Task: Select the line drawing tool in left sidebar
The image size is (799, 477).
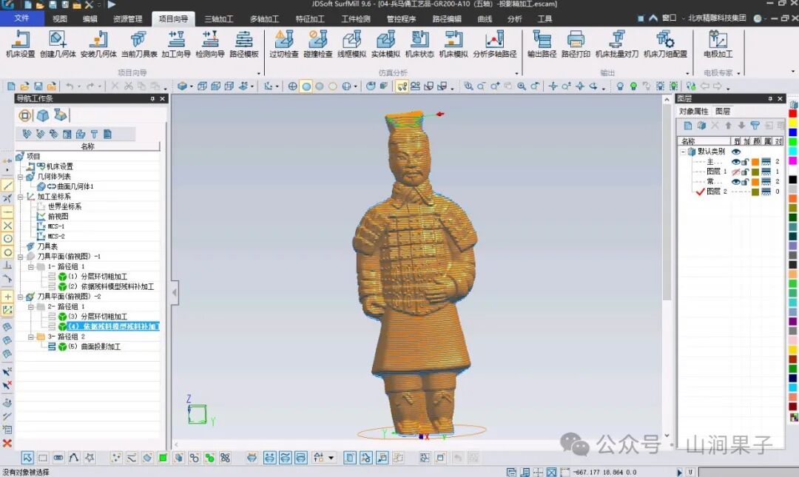Action: coord(7,186)
